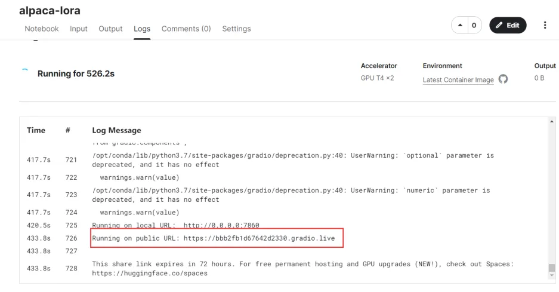Click the local URL http://0.0.0.0:7860 log line

(x=175, y=225)
